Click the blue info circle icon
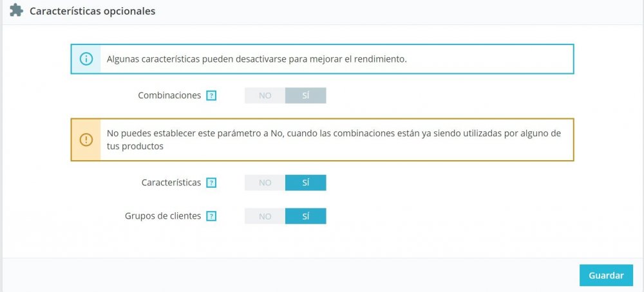The width and height of the screenshot is (644, 292). [x=86, y=59]
